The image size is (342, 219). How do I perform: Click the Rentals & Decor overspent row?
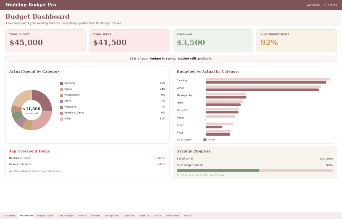(87, 158)
